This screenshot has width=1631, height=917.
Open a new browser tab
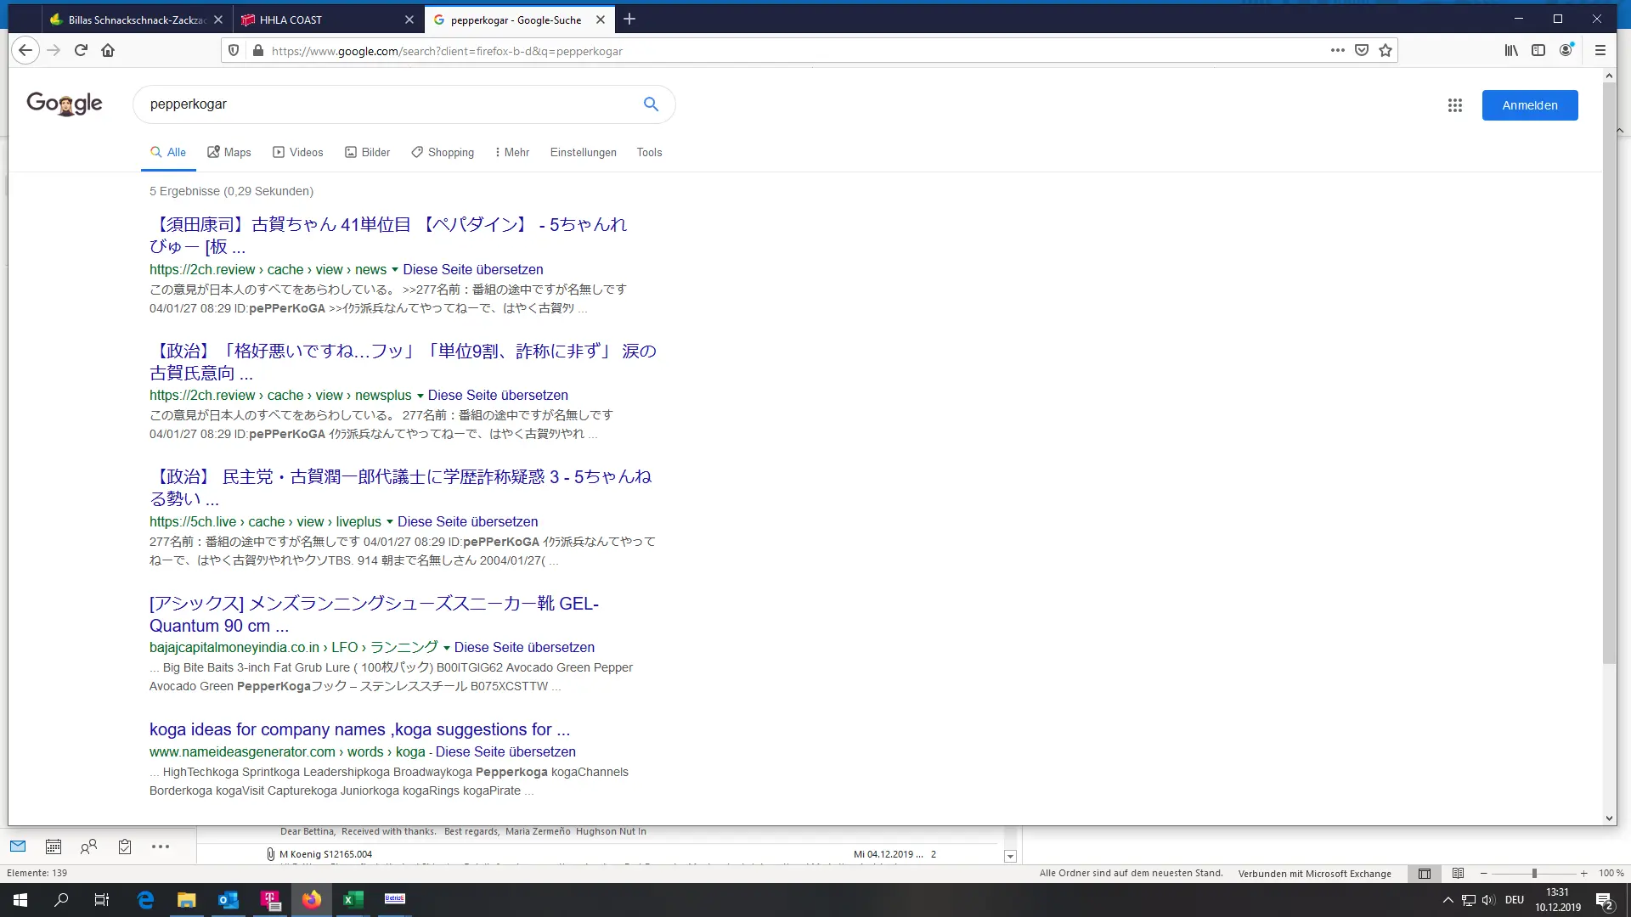629,19
